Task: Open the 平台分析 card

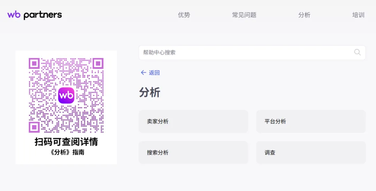Action: [x=311, y=121]
